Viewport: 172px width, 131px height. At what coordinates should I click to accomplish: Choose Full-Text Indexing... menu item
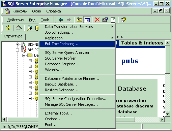click(x=77, y=44)
